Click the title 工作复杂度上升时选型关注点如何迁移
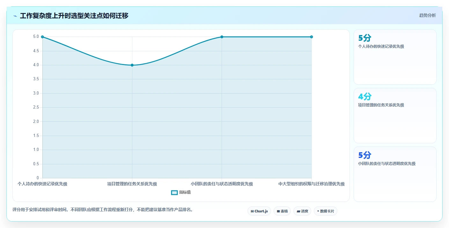 74,16
